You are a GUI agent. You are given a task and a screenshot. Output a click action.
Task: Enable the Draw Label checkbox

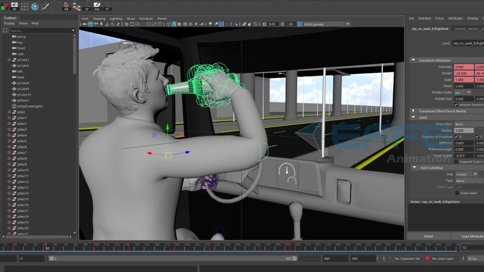pyautogui.click(x=457, y=193)
